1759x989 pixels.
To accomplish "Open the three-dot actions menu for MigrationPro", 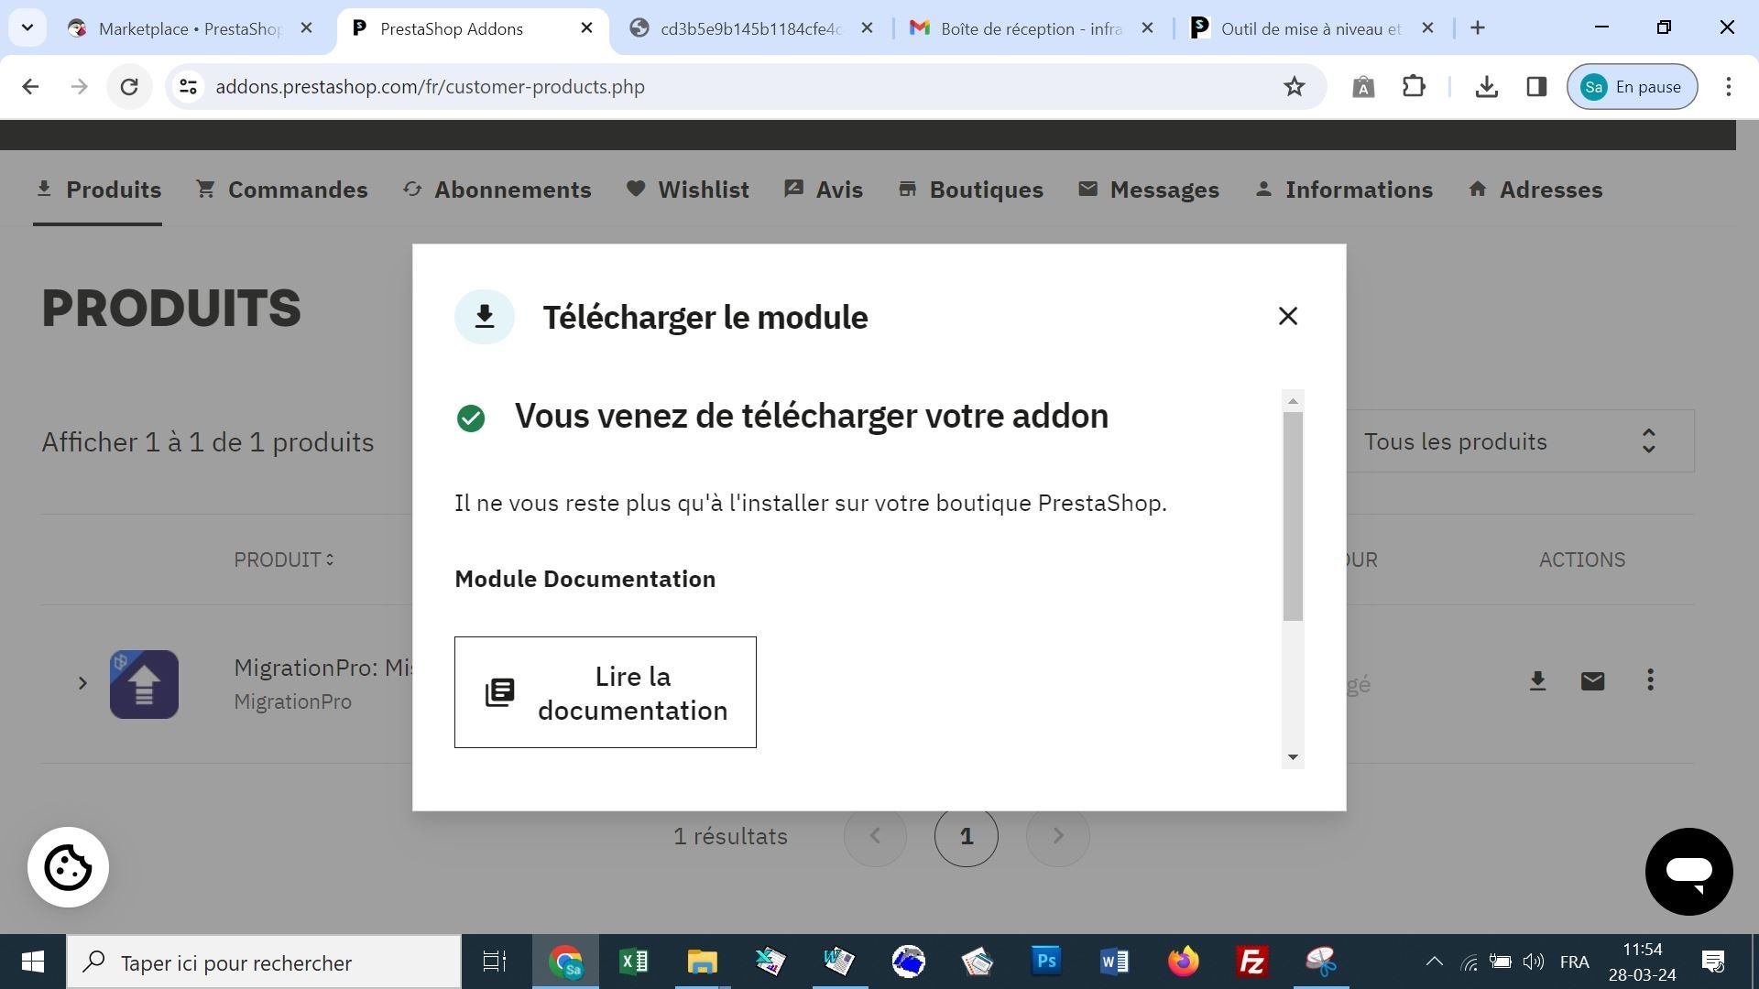I will [1650, 680].
